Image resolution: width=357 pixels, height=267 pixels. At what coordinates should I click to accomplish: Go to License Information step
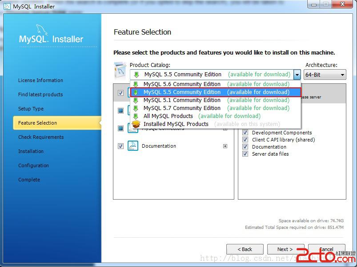pyautogui.click(x=40, y=80)
